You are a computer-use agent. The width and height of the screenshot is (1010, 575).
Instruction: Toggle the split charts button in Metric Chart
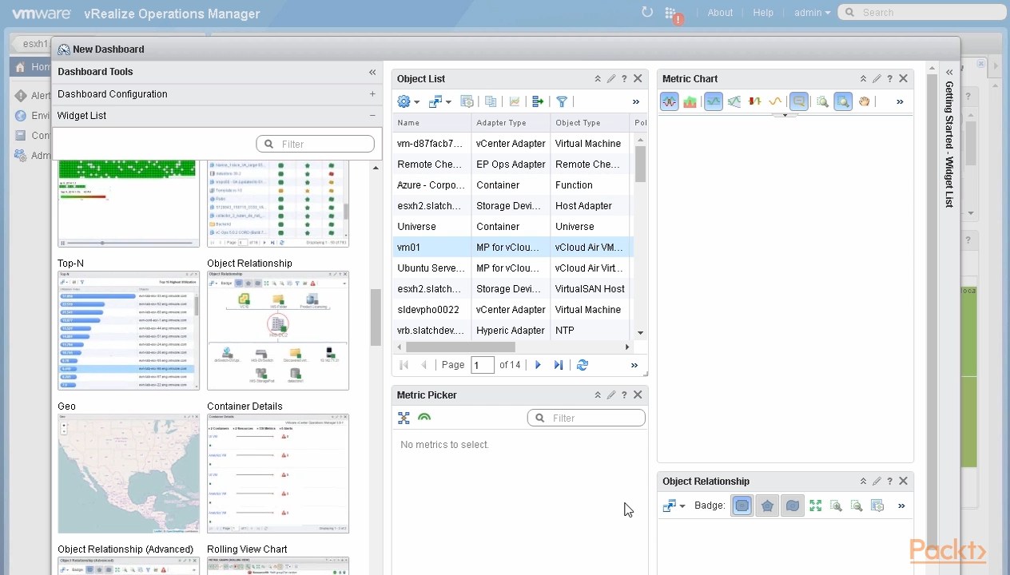click(669, 101)
